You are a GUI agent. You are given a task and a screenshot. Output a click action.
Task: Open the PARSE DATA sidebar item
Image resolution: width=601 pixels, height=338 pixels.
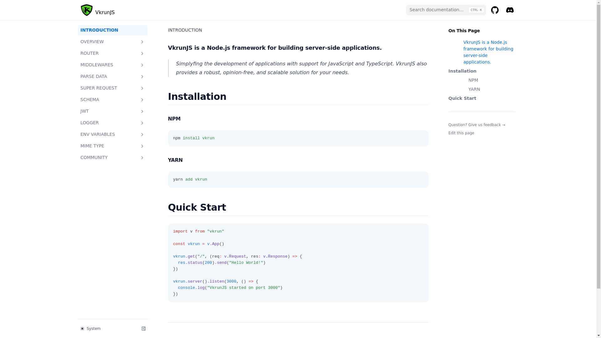113,76
